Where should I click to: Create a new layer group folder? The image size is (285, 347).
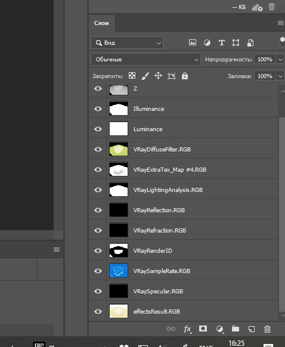(236, 329)
